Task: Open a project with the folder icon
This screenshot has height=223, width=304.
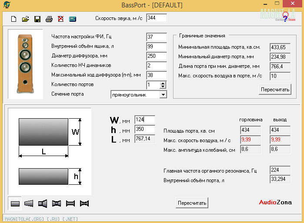Action: (25, 19)
